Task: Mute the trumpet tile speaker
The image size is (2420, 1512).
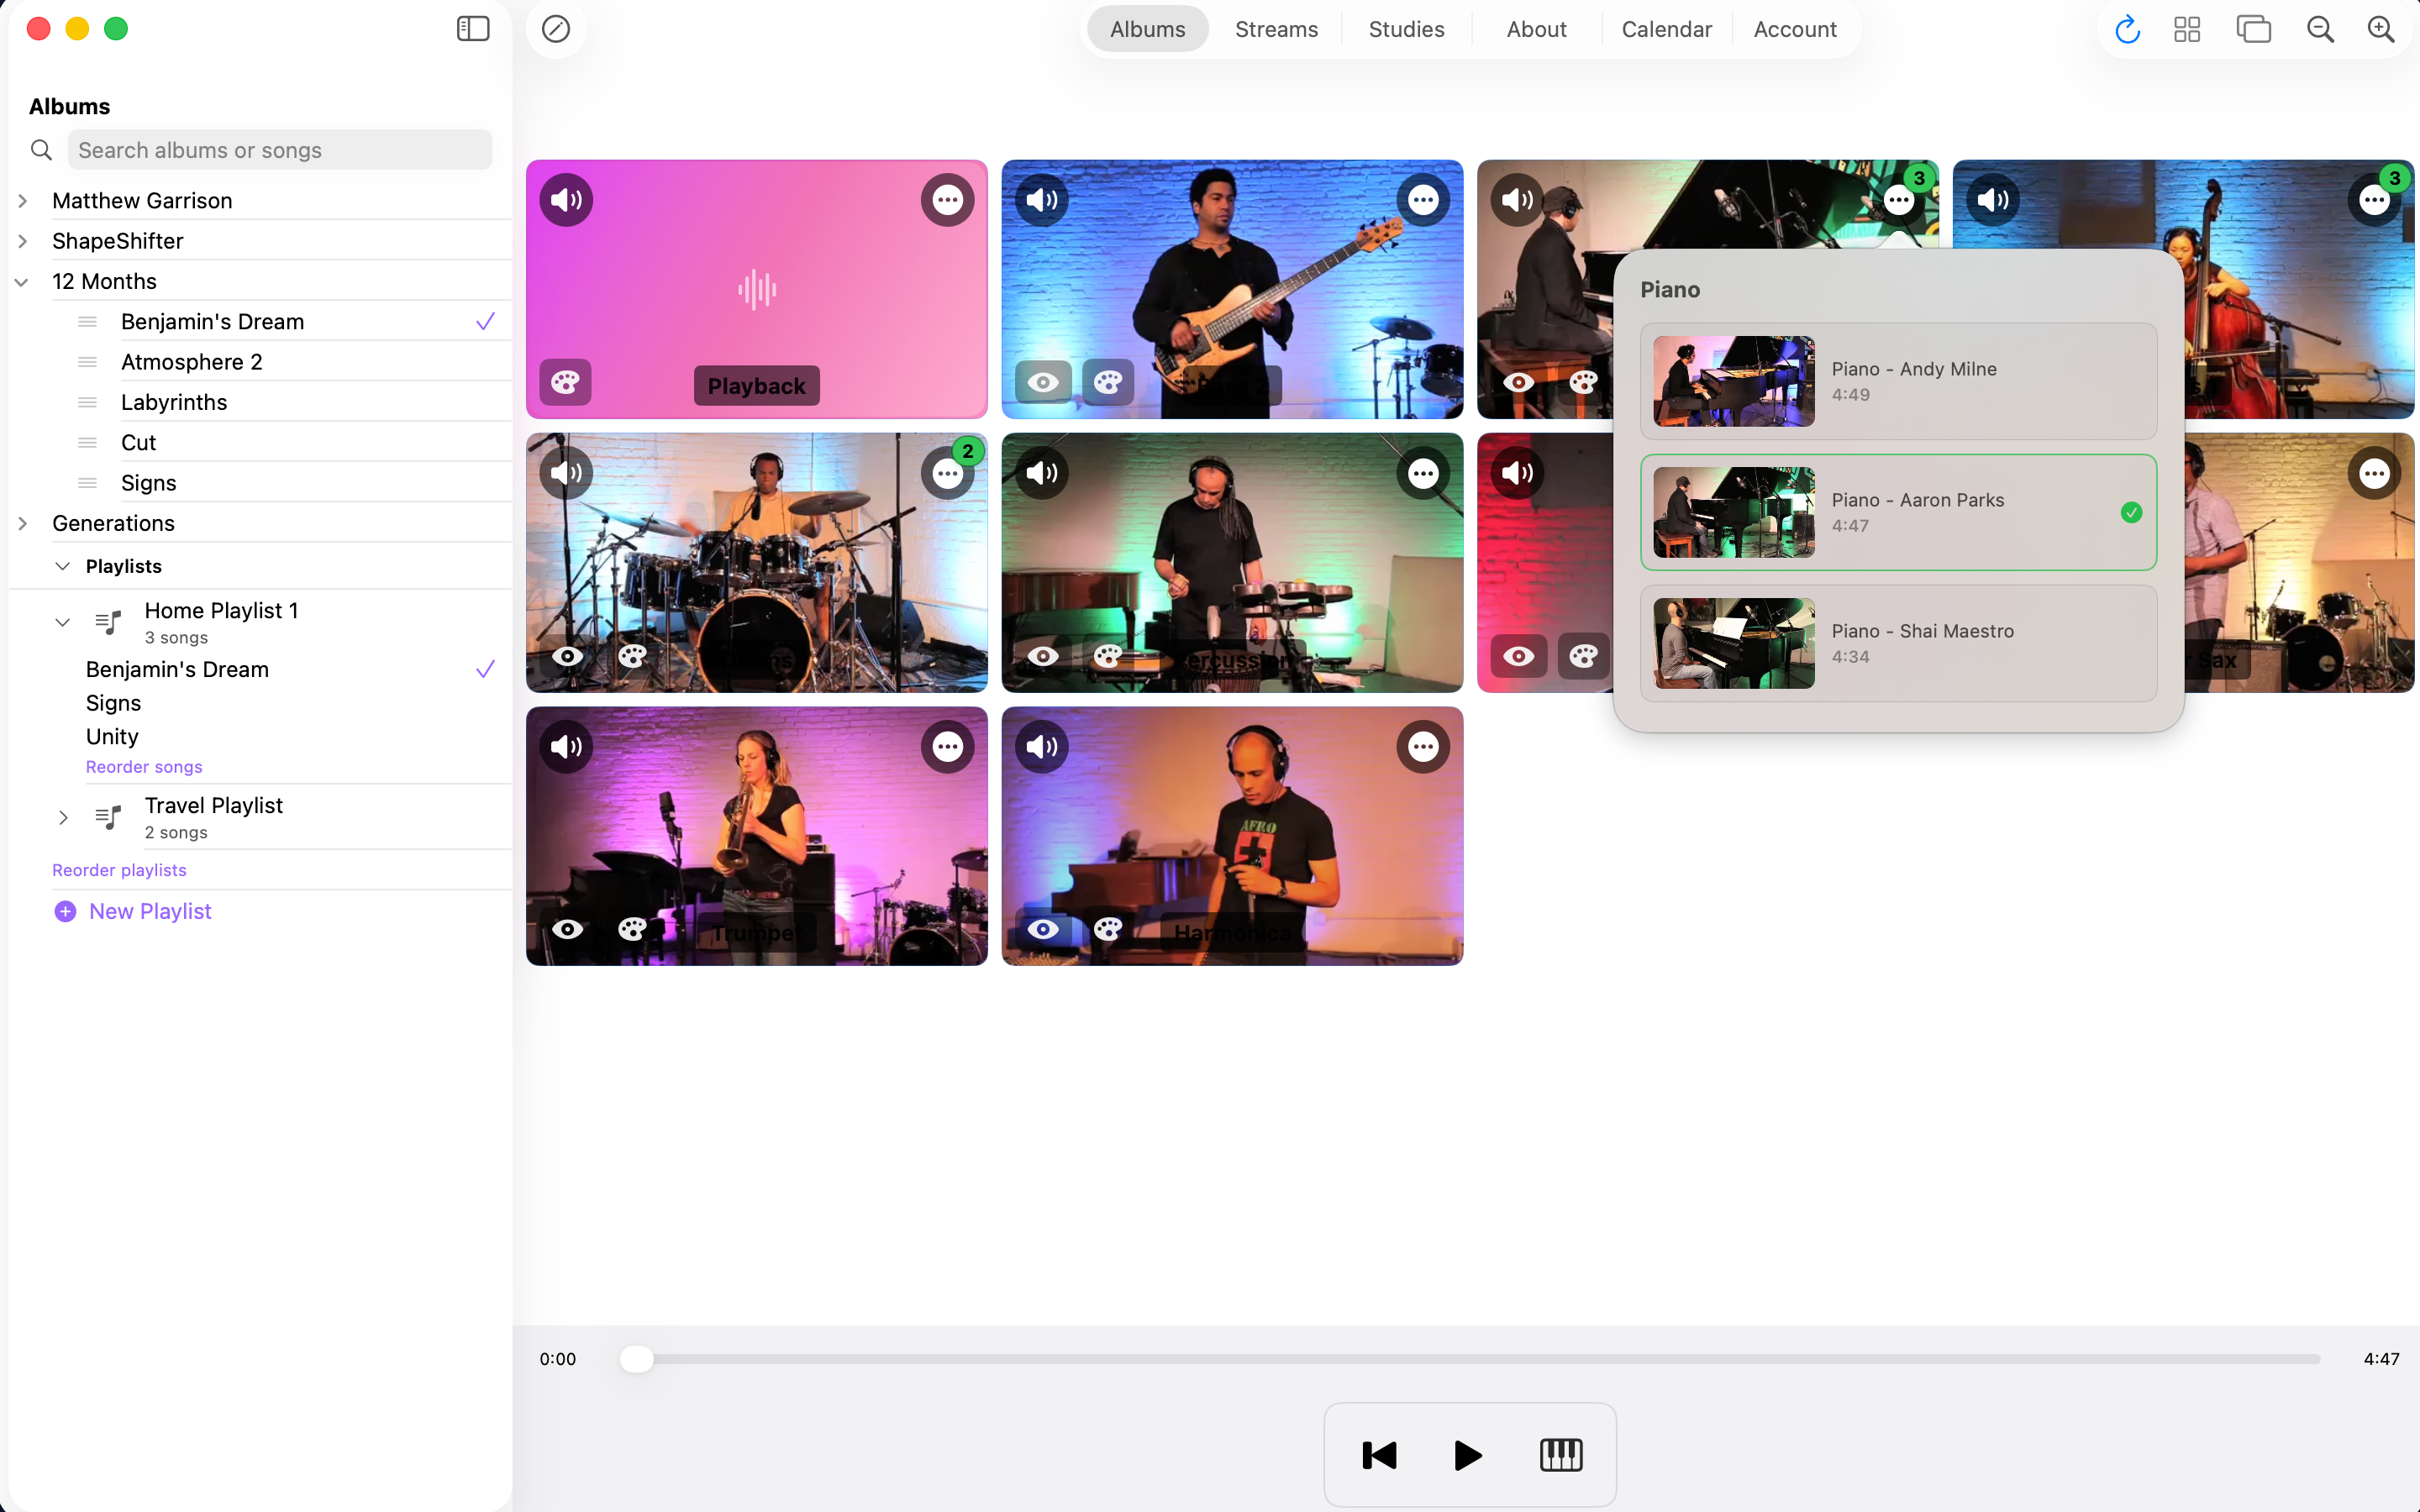Action: click(x=566, y=746)
